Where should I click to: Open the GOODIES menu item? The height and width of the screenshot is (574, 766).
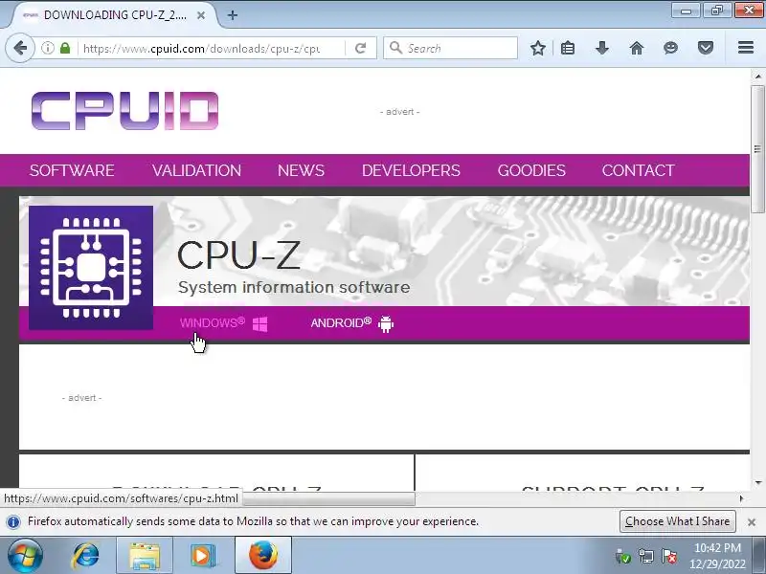point(531,170)
